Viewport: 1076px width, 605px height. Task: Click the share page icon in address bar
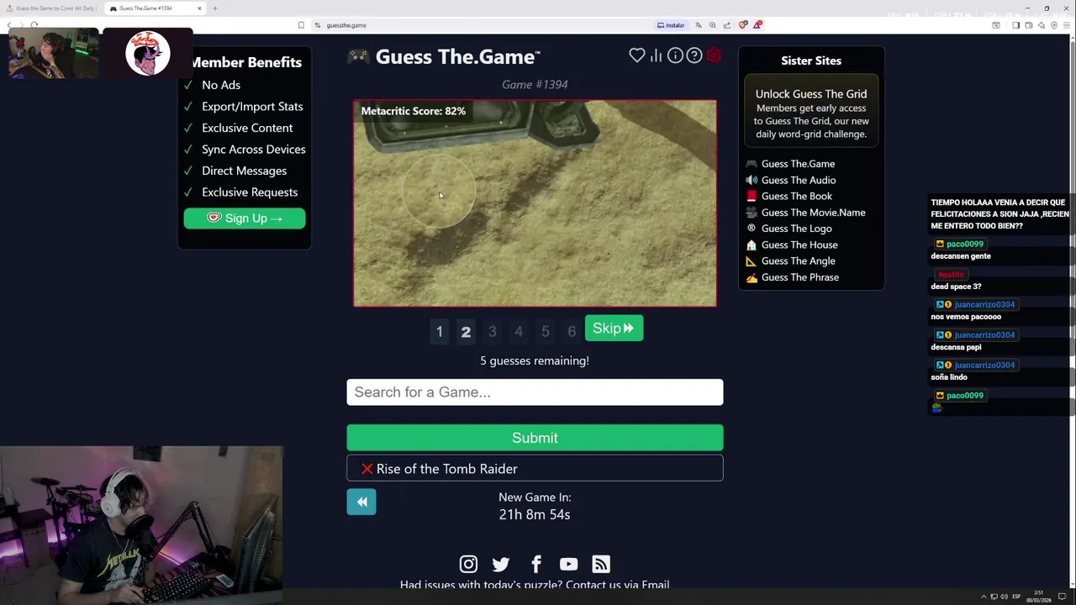[x=726, y=25]
